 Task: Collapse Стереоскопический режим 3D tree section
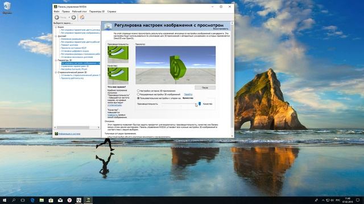coord(56,72)
